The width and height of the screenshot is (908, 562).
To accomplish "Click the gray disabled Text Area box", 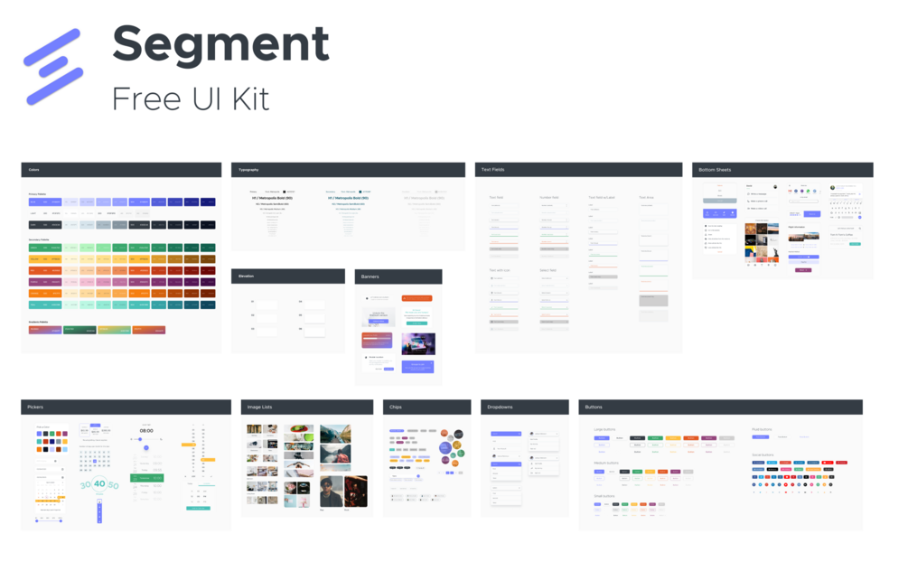I will point(653,301).
